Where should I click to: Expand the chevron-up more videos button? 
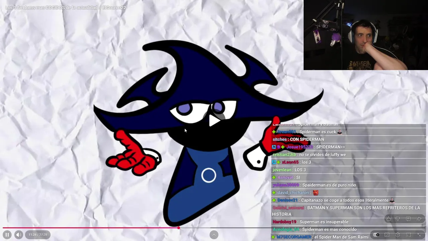[x=214, y=235]
